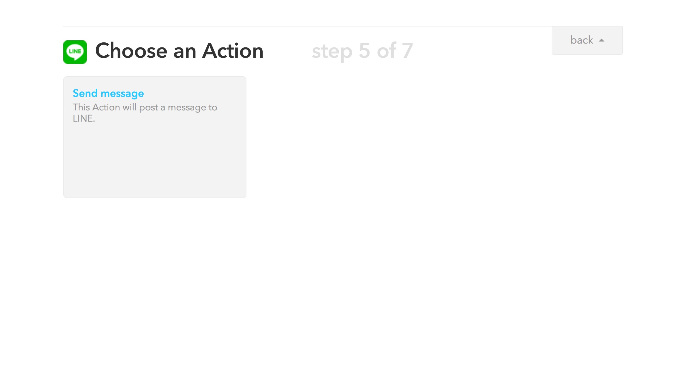Select the Send message action card
The image size is (686, 381).
click(155, 137)
